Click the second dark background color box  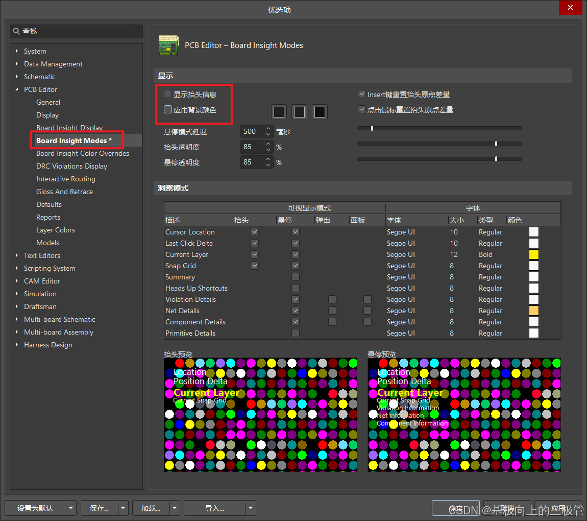[x=299, y=112]
